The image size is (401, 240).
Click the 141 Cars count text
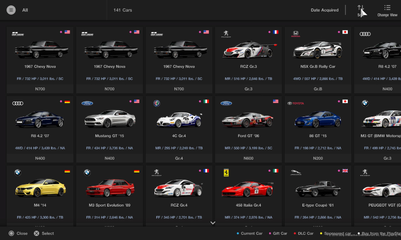coord(123,10)
